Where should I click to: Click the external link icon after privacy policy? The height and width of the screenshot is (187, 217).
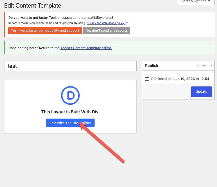126,23
